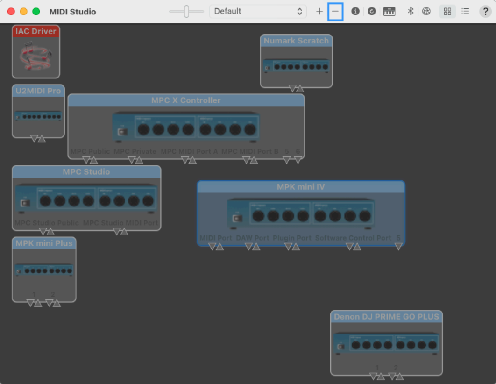This screenshot has width=496, height=384.
Task: Close the MIDI Studio window
Action: [x=11, y=12]
